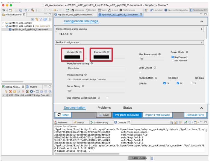Switch to the Outline tab
Screen dimensions: 212x162
tap(32, 87)
